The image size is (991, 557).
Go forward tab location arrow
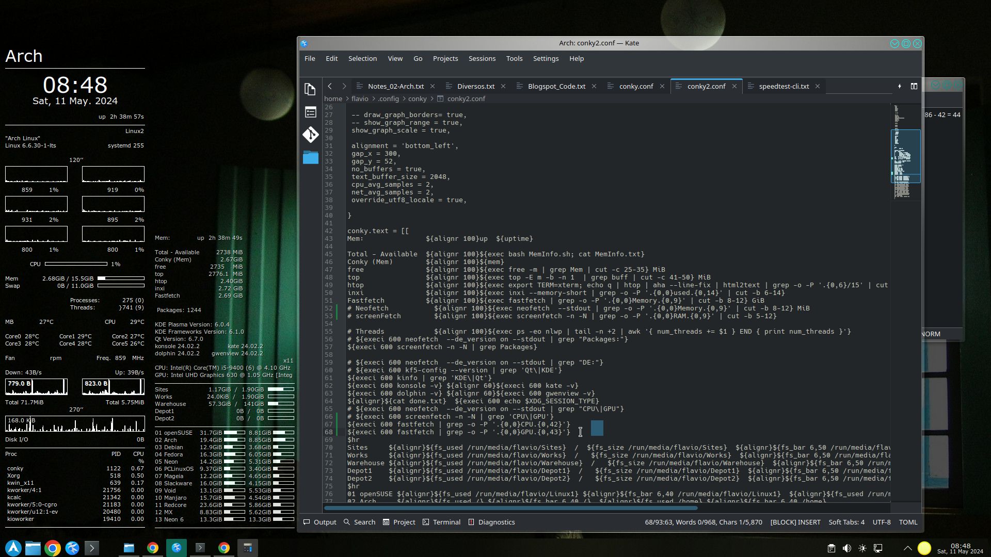(344, 86)
